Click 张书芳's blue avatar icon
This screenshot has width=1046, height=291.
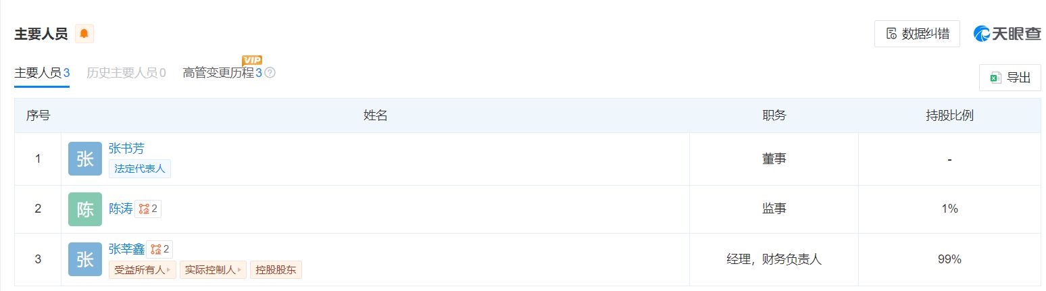pos(85,159)
